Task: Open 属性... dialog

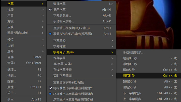Action: pos(24,87)
